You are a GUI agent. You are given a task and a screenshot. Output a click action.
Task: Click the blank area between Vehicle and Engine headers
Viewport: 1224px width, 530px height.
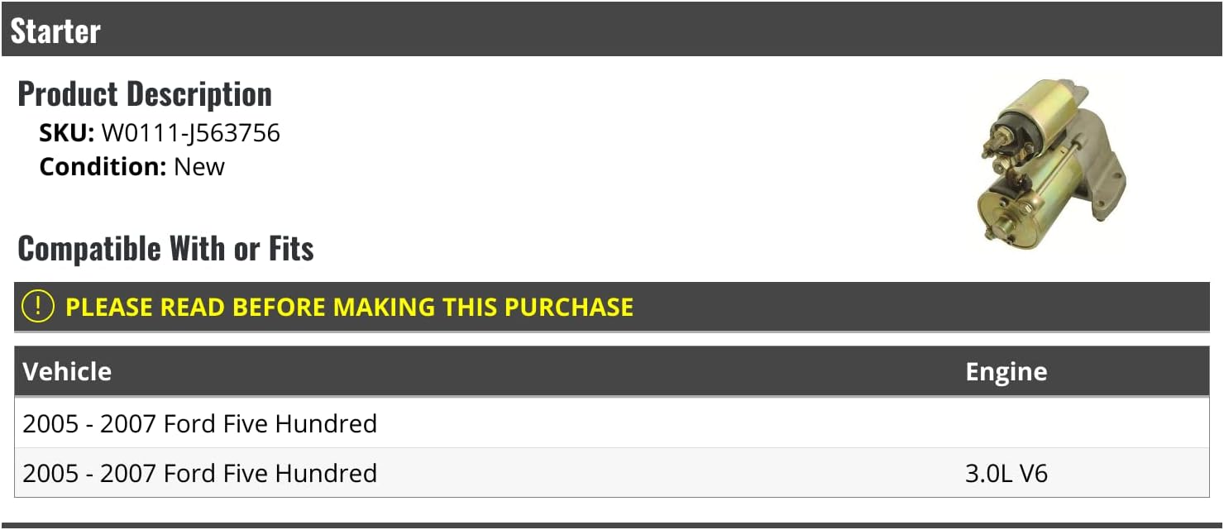click(x=538, y=371)
